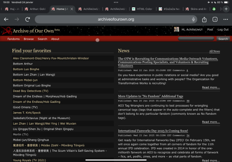The image size is (232, 162).
Task: Tap the battery indicator in status bar
Action: point(226,2)
